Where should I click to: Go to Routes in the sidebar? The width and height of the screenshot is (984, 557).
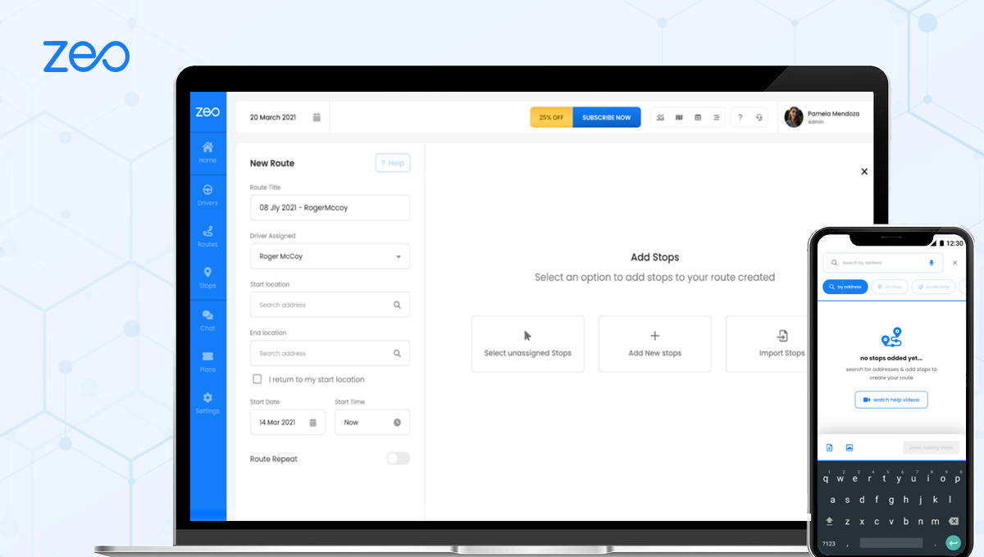207,236
